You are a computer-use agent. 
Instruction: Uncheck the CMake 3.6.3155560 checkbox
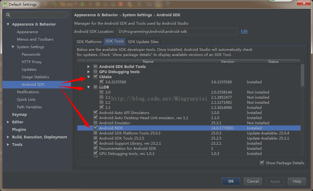click(x=102, y=82)
